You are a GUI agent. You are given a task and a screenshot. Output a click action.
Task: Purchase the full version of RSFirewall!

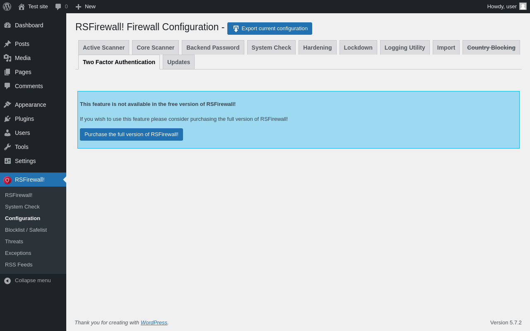131,134
